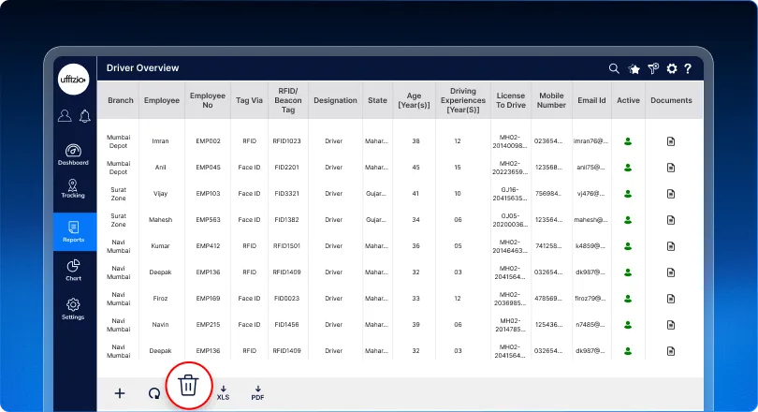Click the trash delete icon
Image resolution: width=758 pixels, height=412 pixels.
[x=188, y=386]
